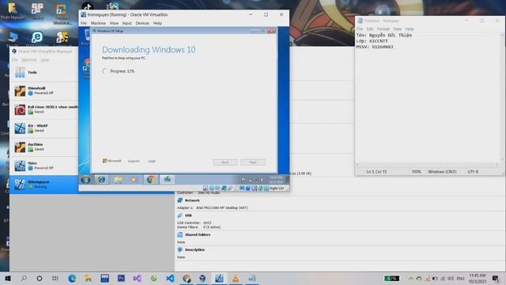
Task: Open the Legal link in Windows 10 Setup
Action: pos(151,161)
